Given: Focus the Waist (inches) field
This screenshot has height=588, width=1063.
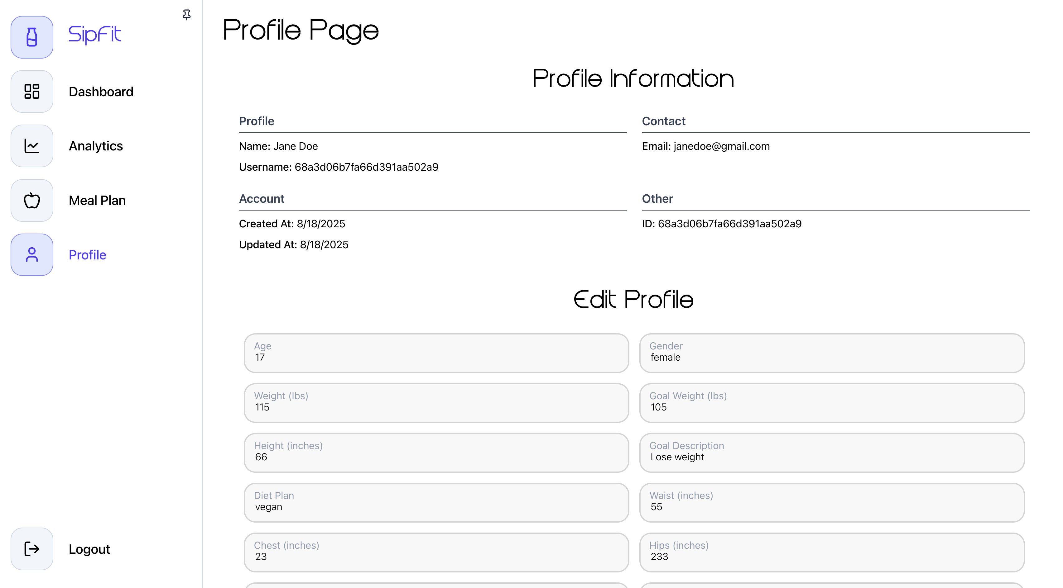Looking at the screenshot, I should point(832,503).
